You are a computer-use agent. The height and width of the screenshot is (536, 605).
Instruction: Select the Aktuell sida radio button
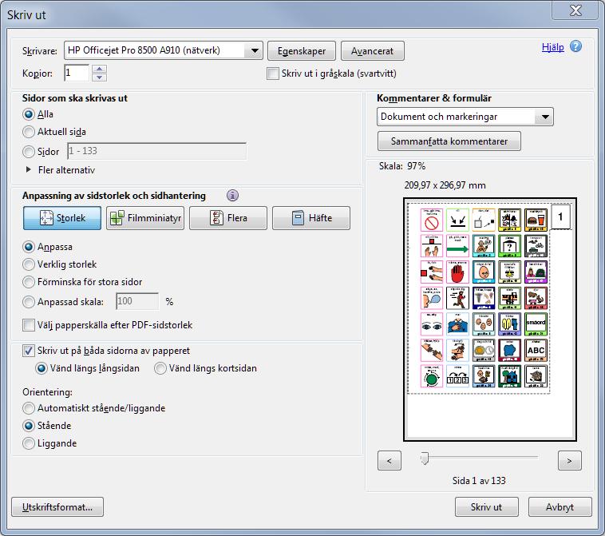[x=29, y=132]
